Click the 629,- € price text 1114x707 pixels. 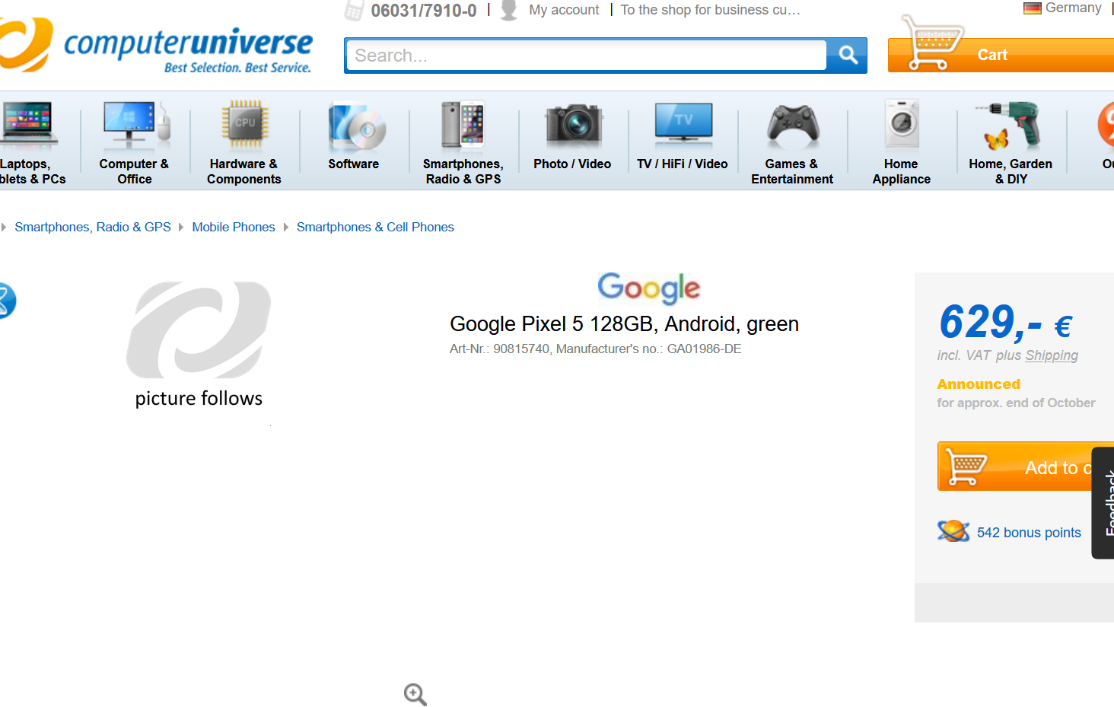point(1005,322)
